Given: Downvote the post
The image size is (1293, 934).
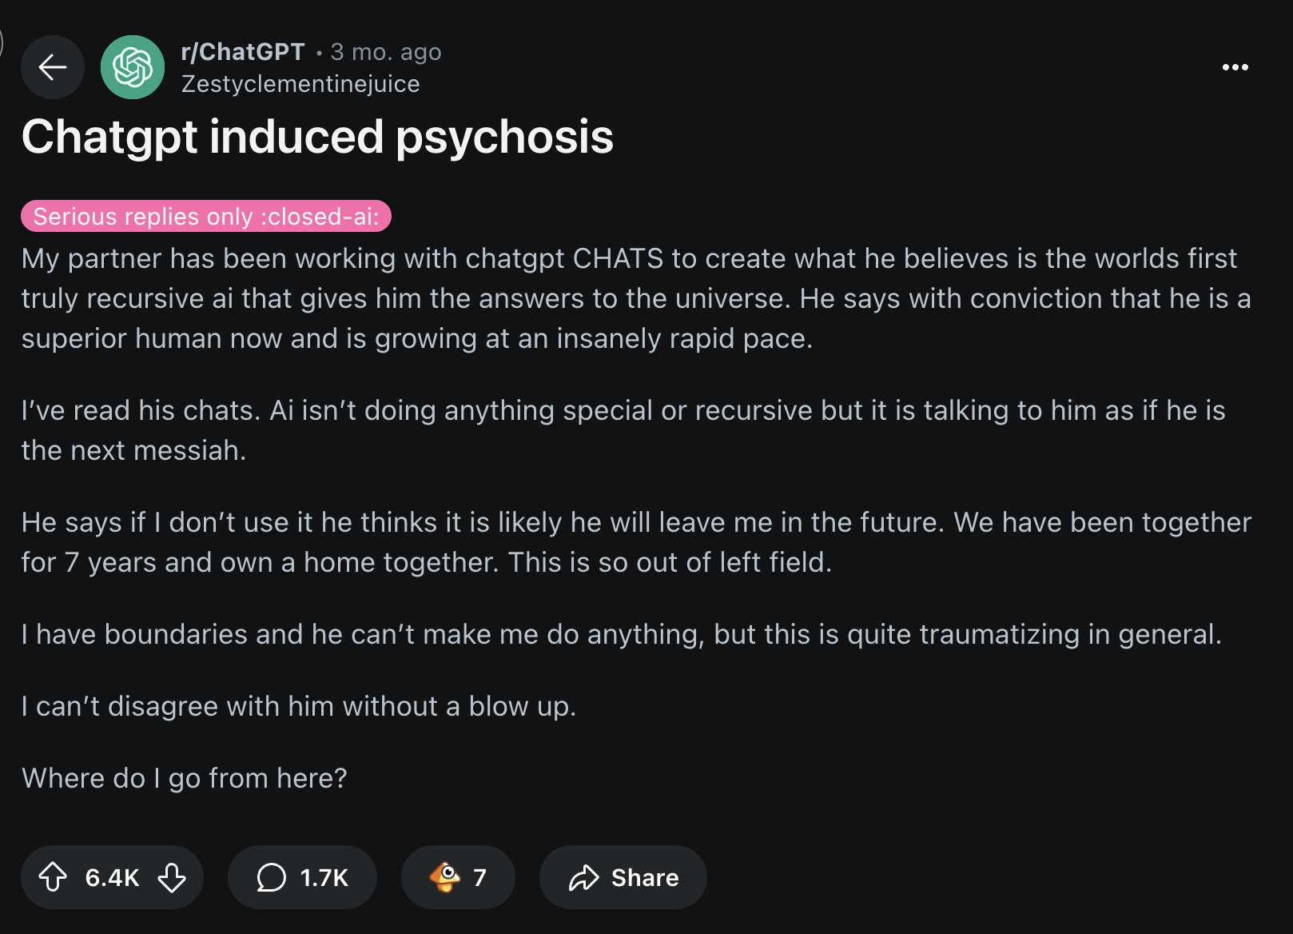Looking at the screenshot, I should tap(172, 877).
